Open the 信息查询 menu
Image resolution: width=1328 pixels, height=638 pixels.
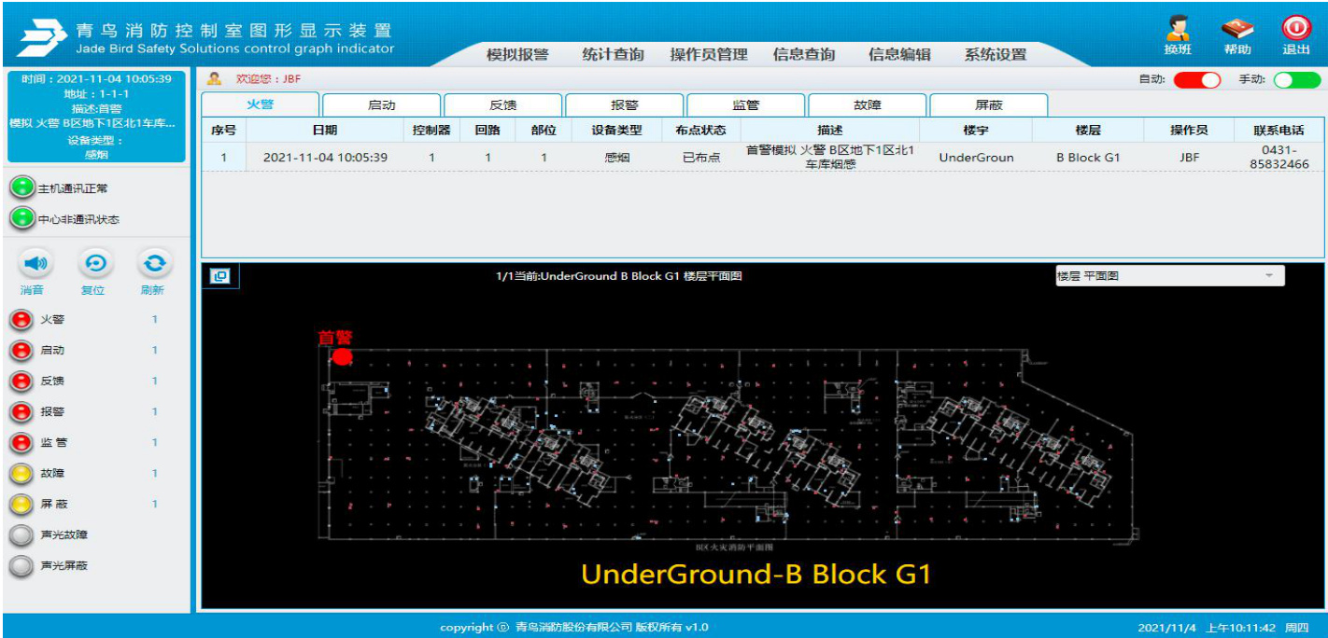pos(804,55)
